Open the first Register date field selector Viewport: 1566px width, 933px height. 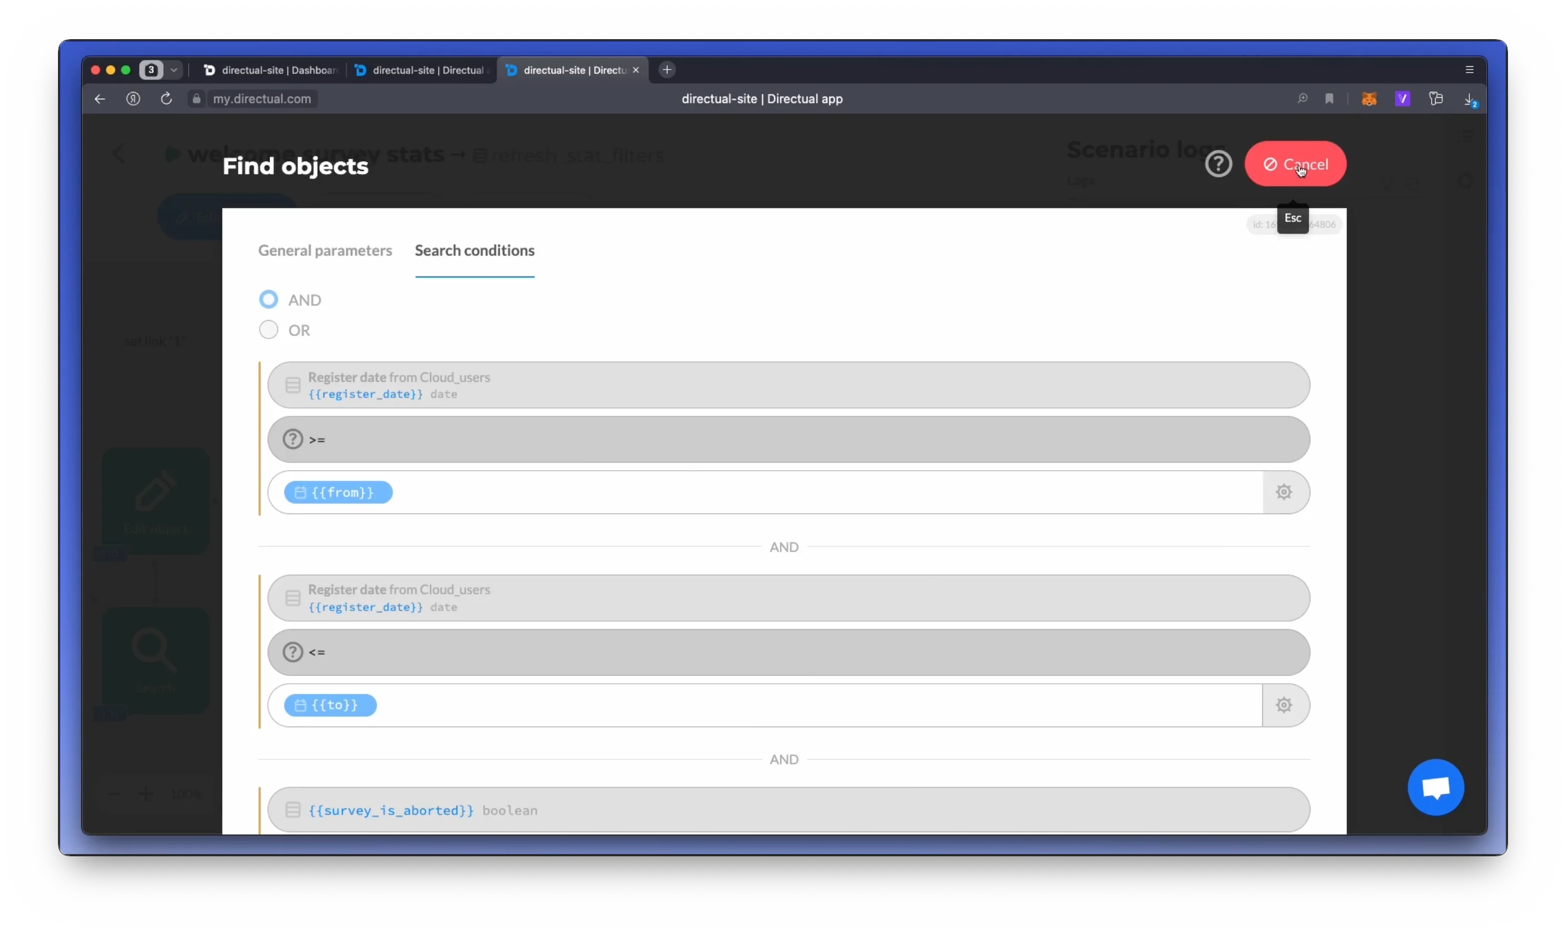point(789,386)
